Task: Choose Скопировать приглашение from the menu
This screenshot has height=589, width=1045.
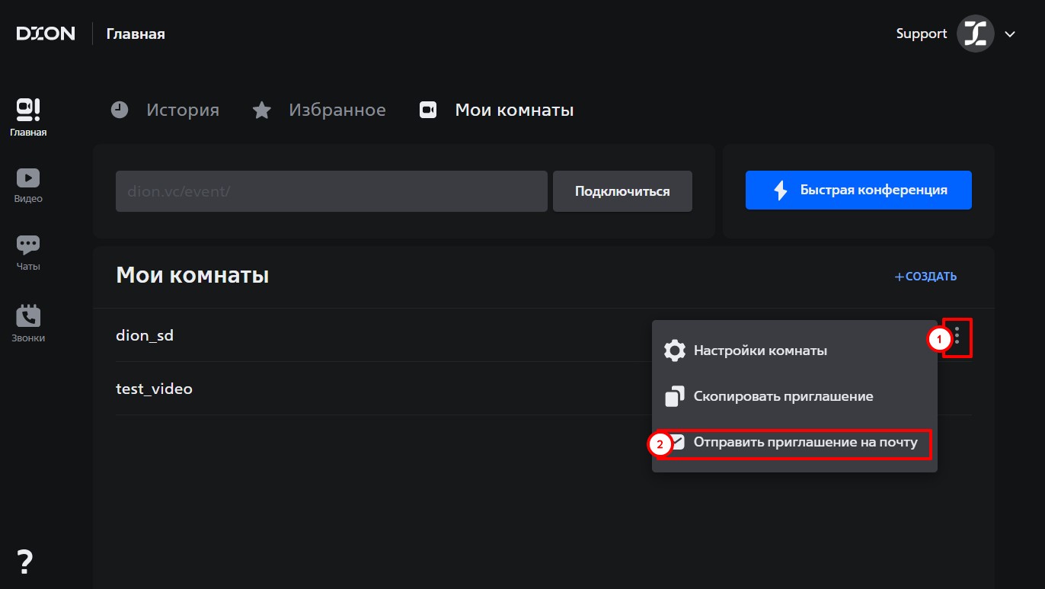Action: point(794,396)
